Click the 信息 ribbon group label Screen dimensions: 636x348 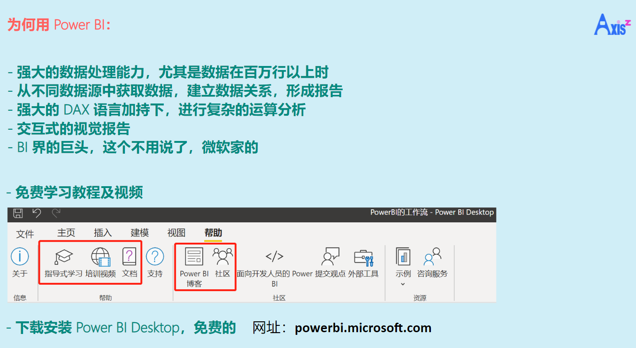pyautogui.click(x=20, y=298)
